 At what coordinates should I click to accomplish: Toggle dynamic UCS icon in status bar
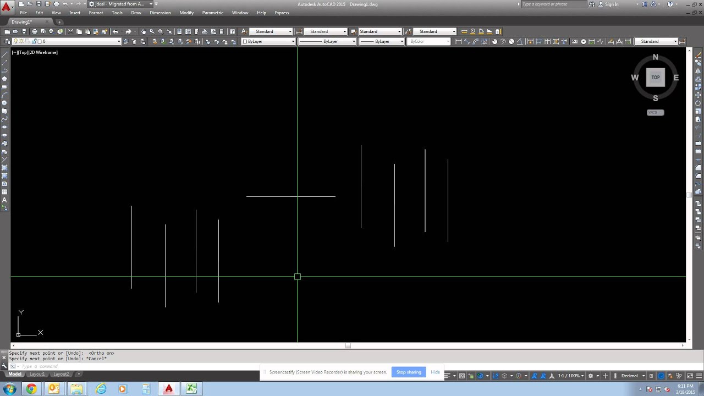[x=495, y=376]
